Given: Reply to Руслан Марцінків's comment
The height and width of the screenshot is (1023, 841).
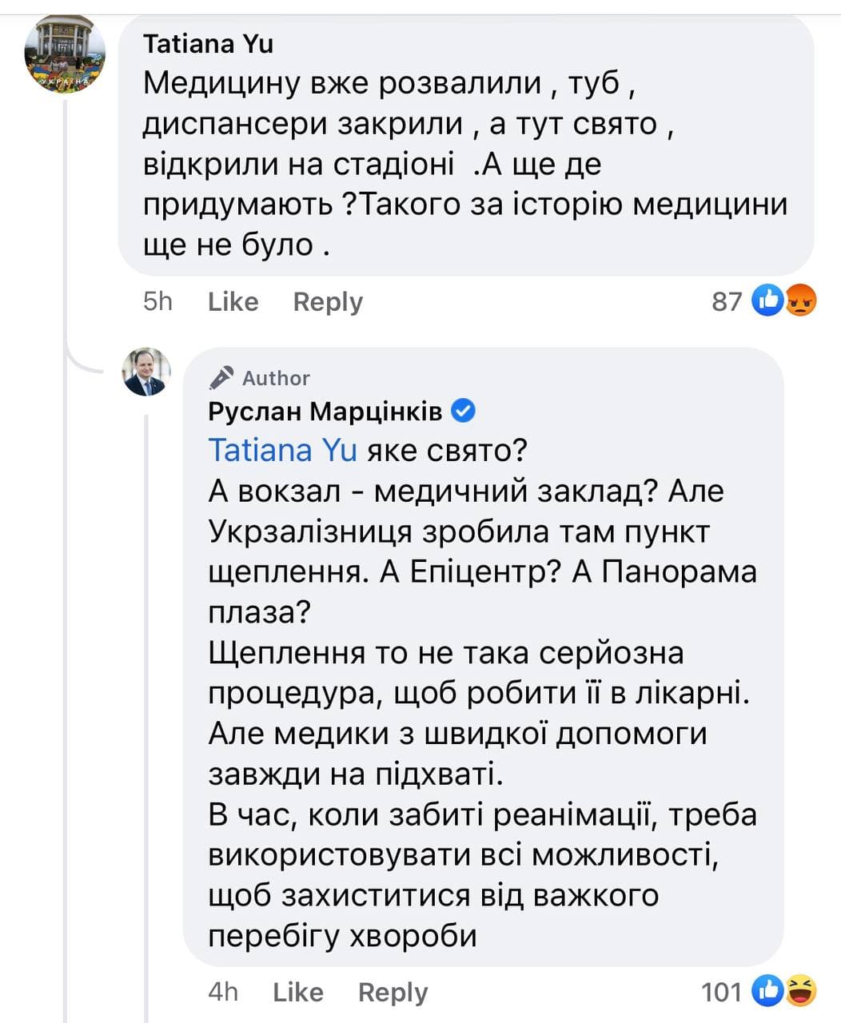Looking at the screenshot, I should 393,992.
